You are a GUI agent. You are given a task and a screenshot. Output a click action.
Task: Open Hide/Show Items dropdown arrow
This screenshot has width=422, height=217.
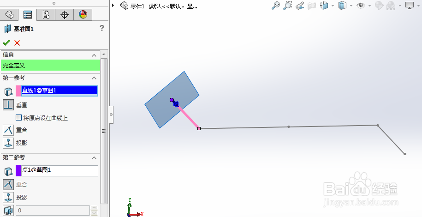(369, 6)
